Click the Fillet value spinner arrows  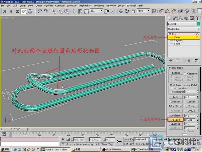(197, 120)
